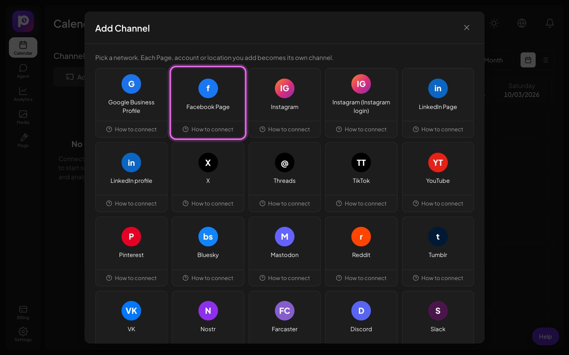
Task: Select the Slack channel icon
Action: coord(438,311)
